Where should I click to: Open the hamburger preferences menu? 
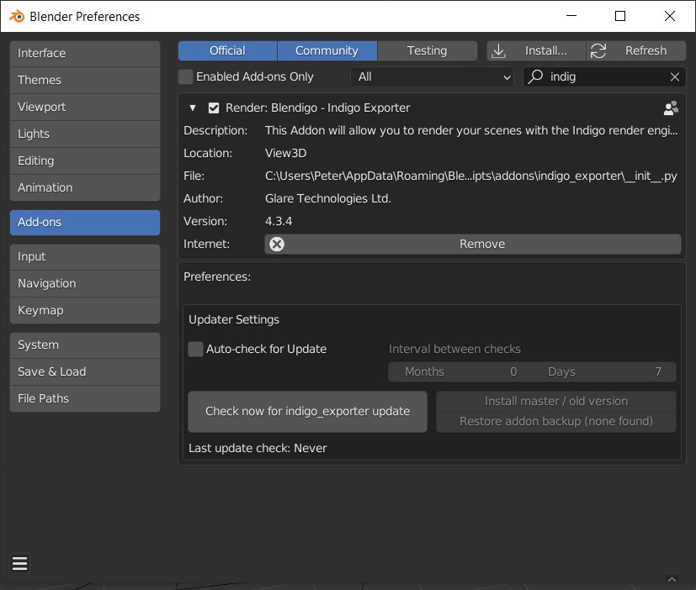click(20, 564)
